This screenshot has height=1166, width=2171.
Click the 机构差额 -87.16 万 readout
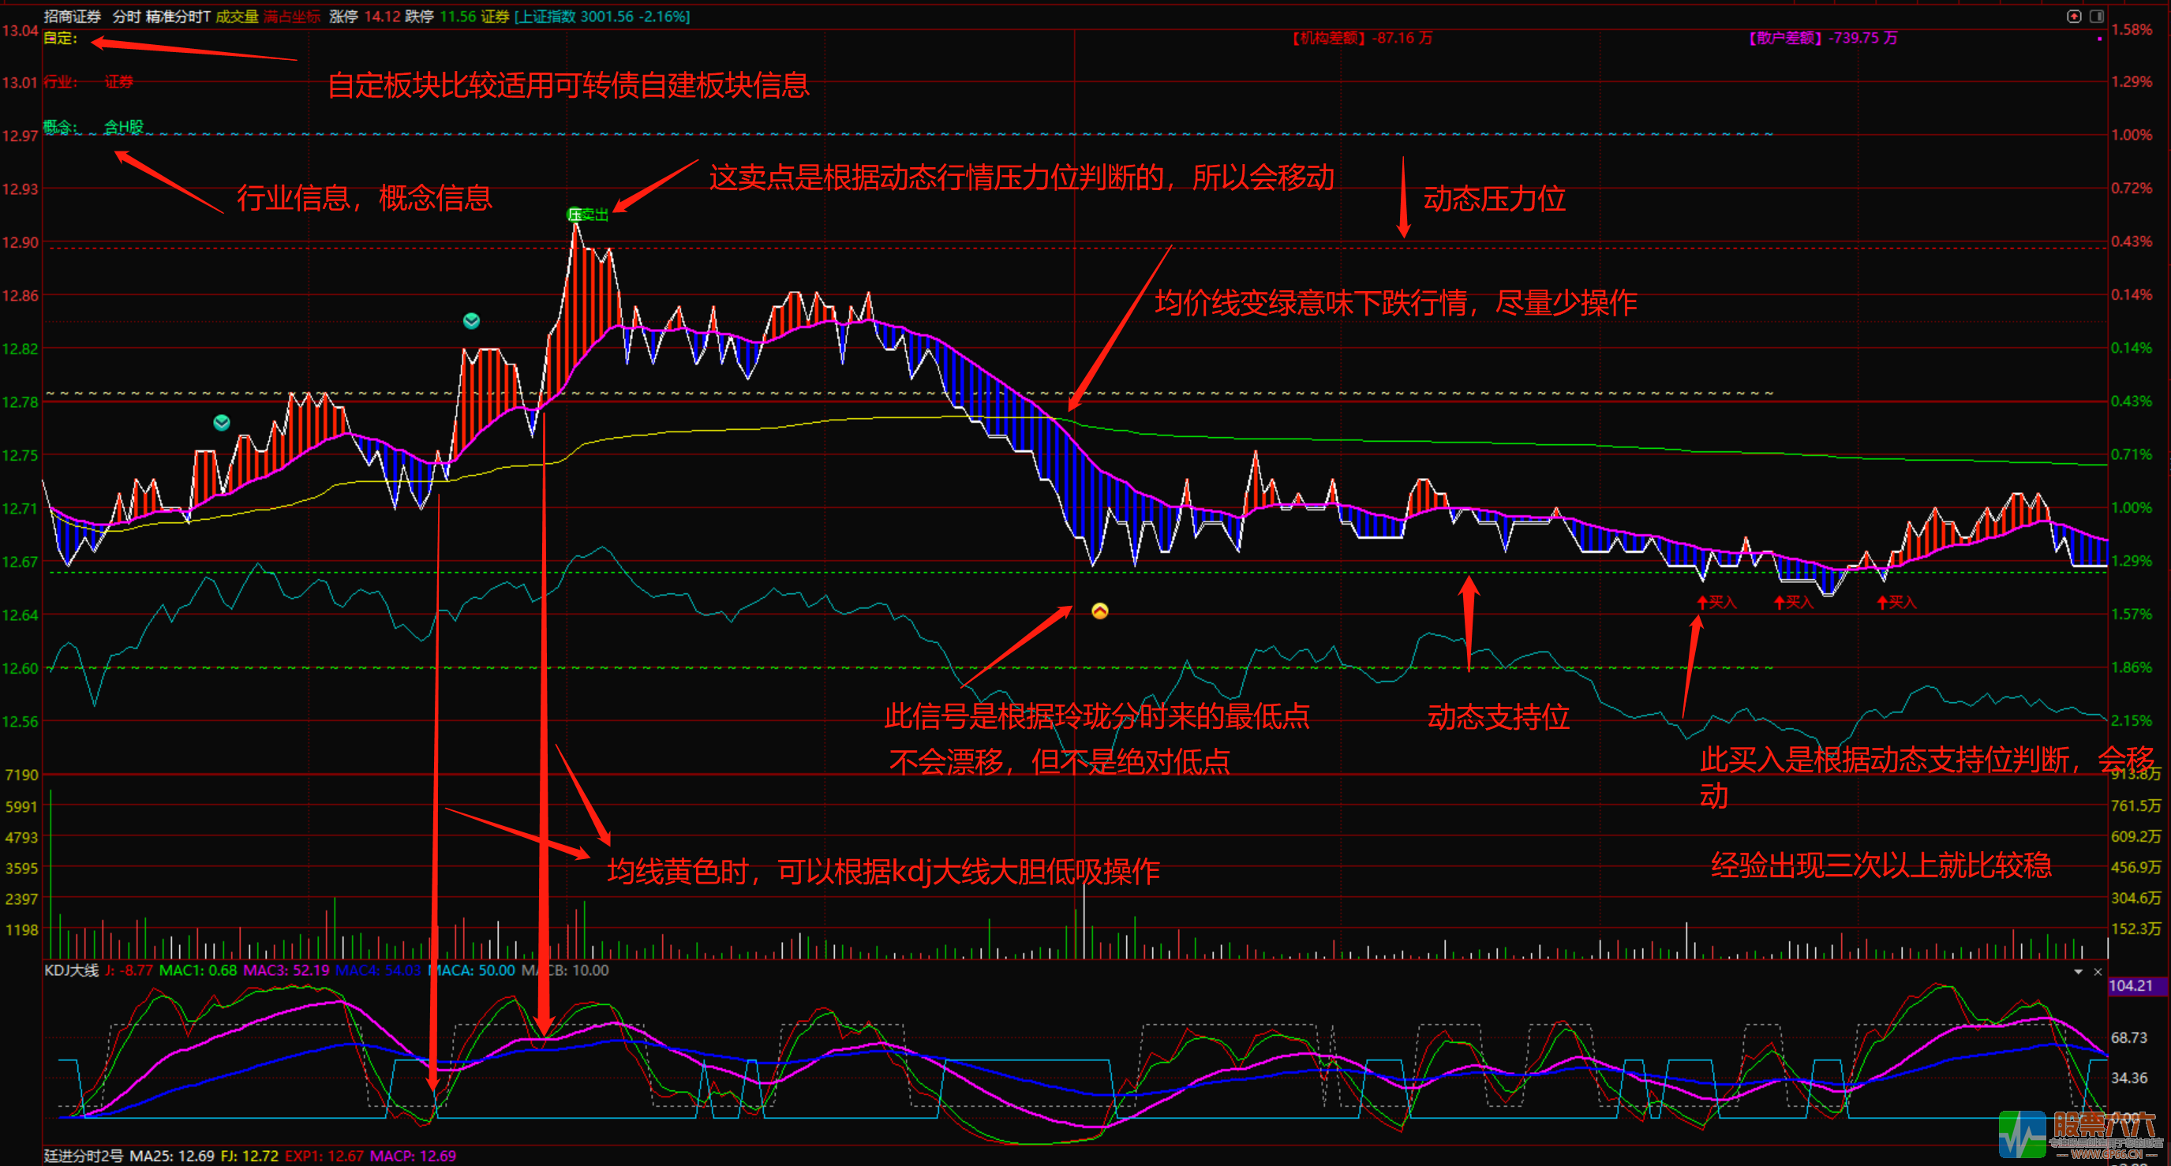[x=1362, y=38]
